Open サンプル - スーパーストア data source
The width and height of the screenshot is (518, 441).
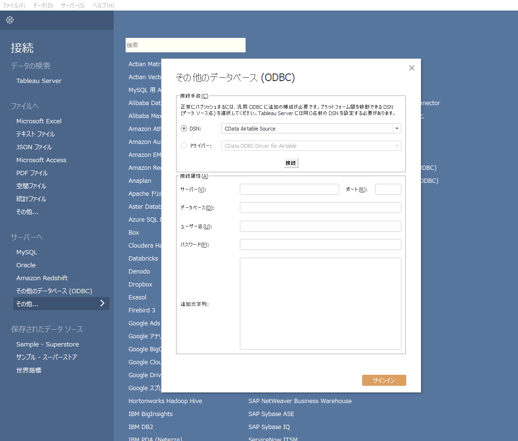pyautogui.click(x=47, y=358)
